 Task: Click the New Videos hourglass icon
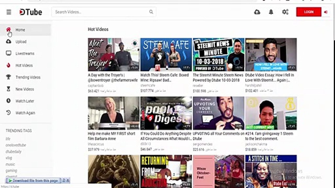(9, 89)
